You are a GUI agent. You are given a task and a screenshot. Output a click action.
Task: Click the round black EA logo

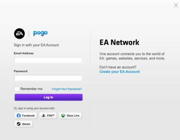pyautogui.click(x=19, y=34)
